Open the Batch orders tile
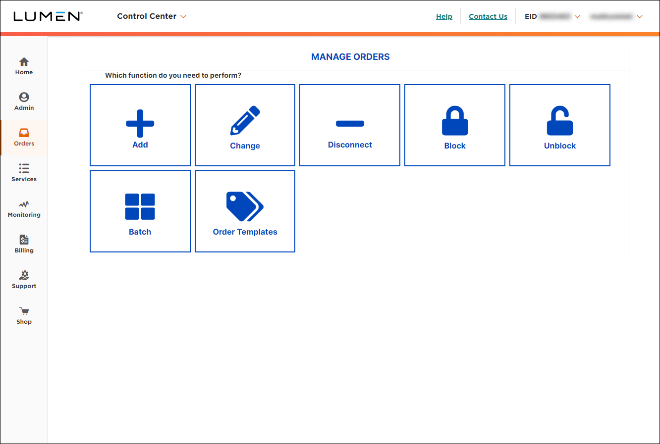Image resolution: width=660 pixels, height=444 pixels. click(x=140, y=206)
